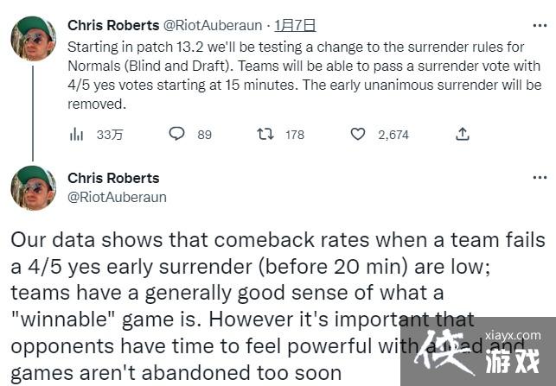Click the share upload icon

463,134
